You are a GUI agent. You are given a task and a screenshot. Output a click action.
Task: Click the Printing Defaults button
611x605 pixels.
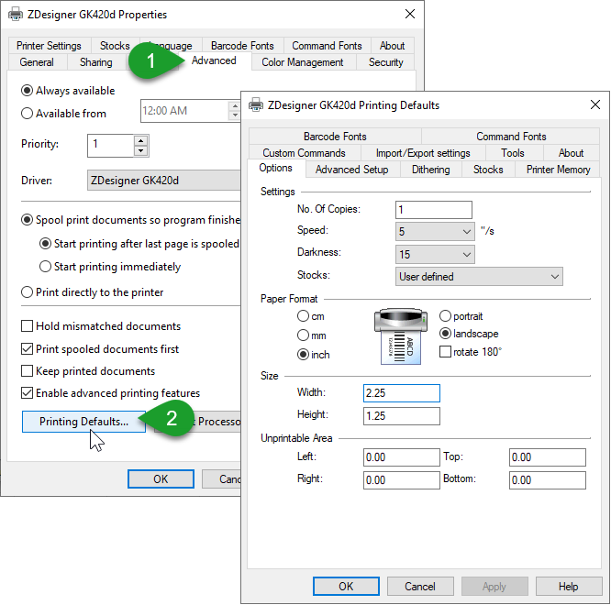(83, 422)
